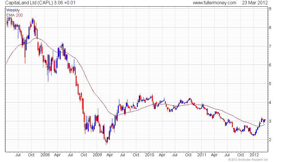
Task: Click the last price value 3.06
Action: (58, 3)
